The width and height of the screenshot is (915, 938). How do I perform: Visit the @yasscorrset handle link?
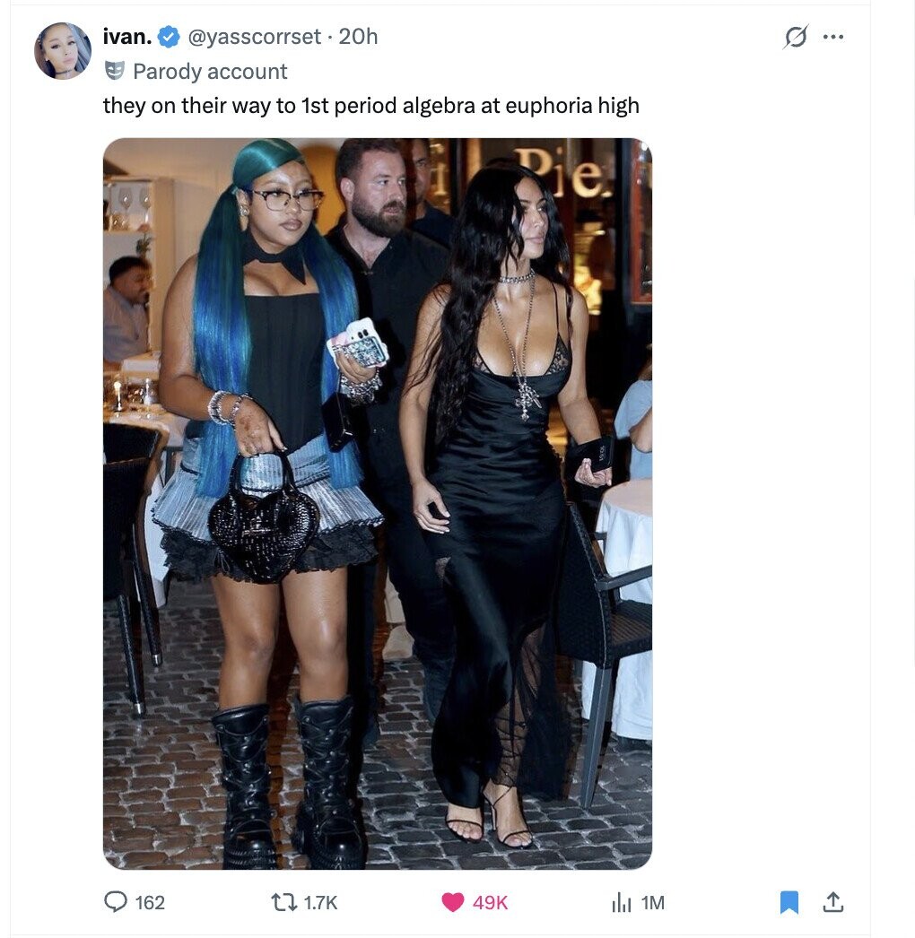click(255, 37)
